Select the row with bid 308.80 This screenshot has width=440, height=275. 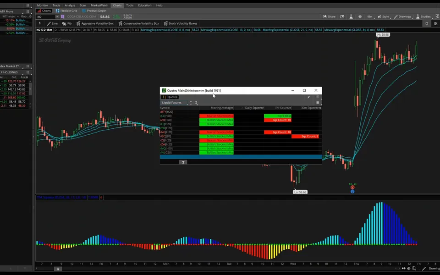pyautogui.click(x=14, y=97)
